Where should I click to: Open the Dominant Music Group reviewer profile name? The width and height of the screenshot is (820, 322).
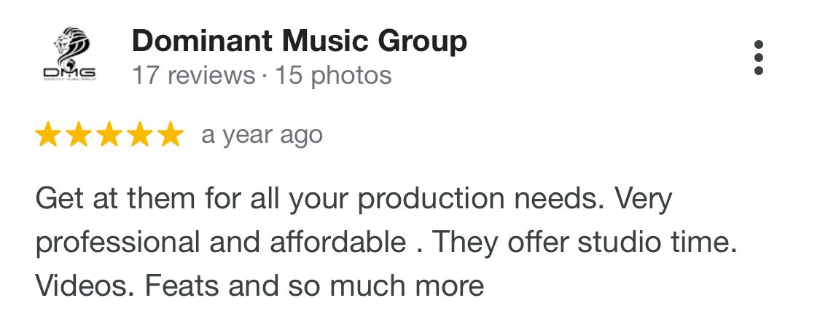(x=299, y=42)
